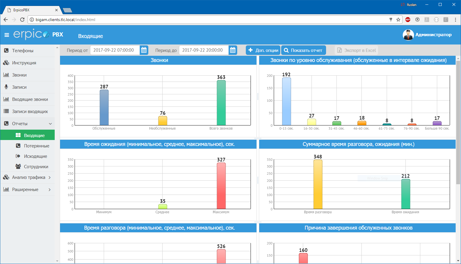Expand the Анализ трафика submenu
This screenshot has height=264, width=461.
tap(50, 177)
